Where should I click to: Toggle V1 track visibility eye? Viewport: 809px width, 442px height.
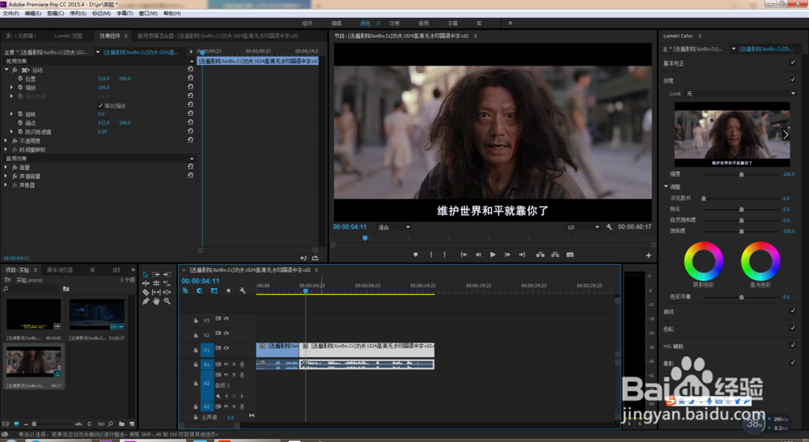tap(227, 348)
